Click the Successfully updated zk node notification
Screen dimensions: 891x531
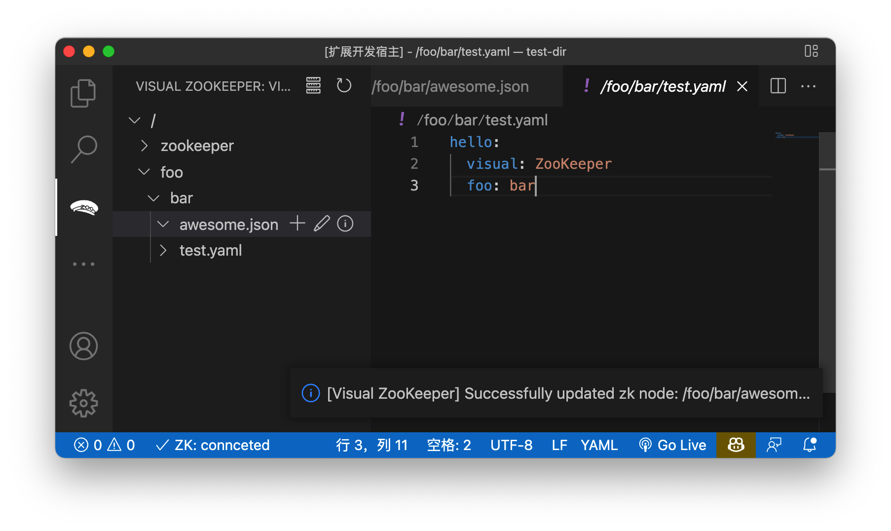[556, 393]
